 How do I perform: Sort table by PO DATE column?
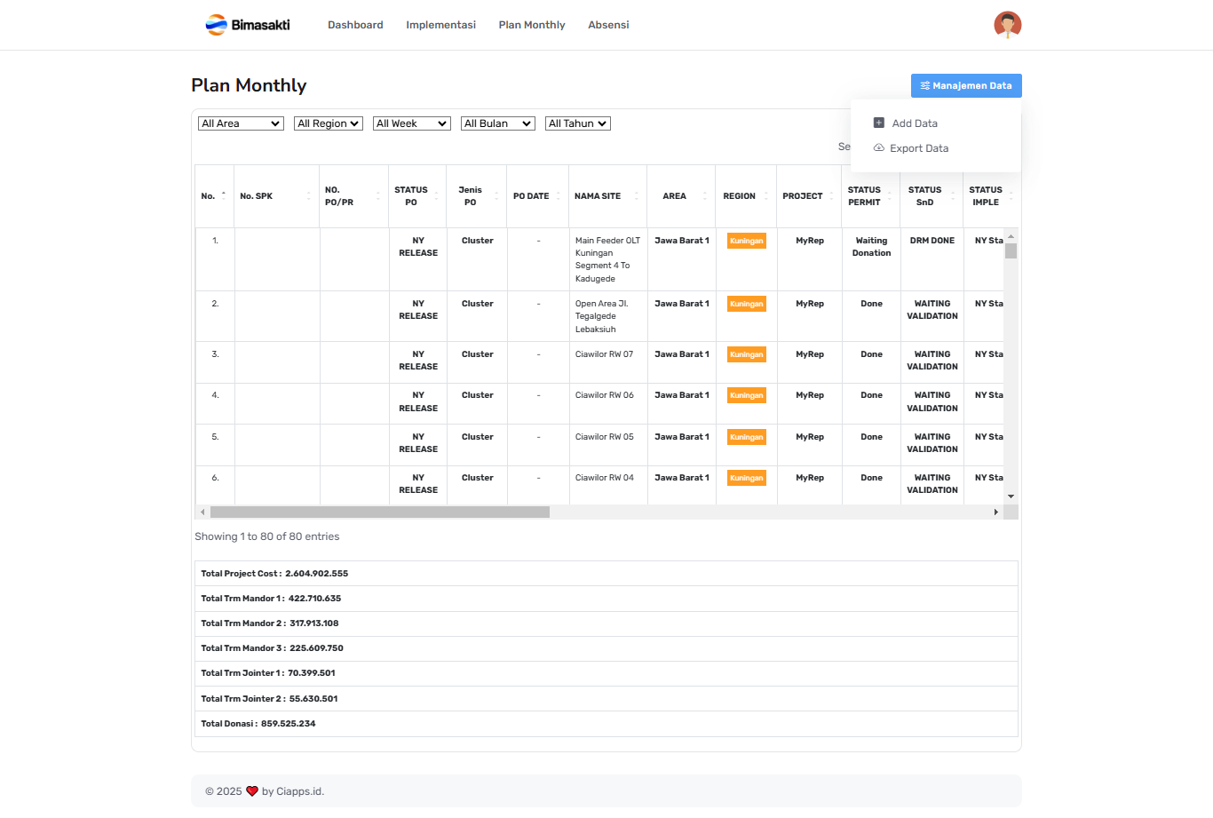pyautogui.click(x=536, y=196)
